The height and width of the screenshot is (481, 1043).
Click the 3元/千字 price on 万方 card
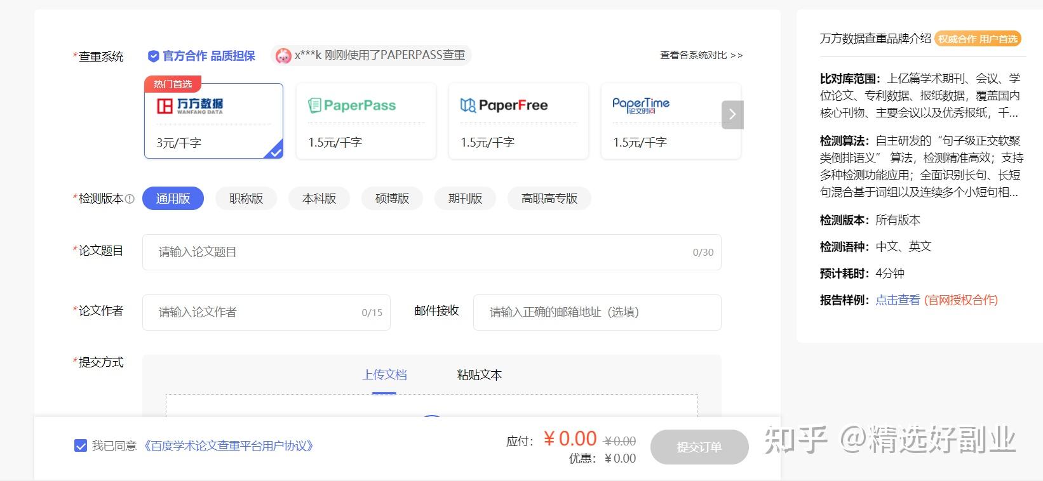179,143
